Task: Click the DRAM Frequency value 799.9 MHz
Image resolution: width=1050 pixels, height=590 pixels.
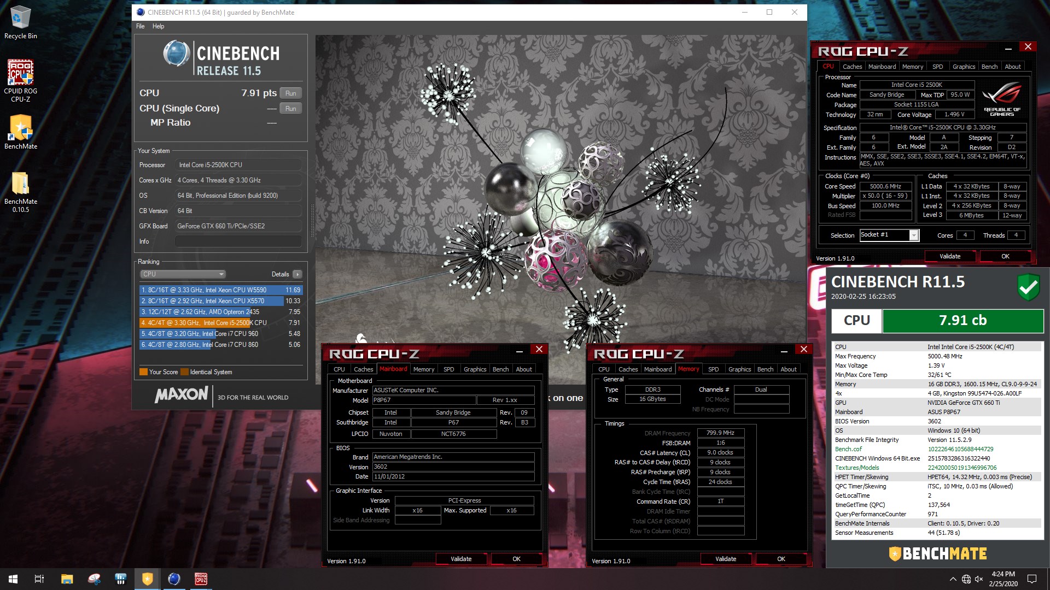Action: pos(720,433)
